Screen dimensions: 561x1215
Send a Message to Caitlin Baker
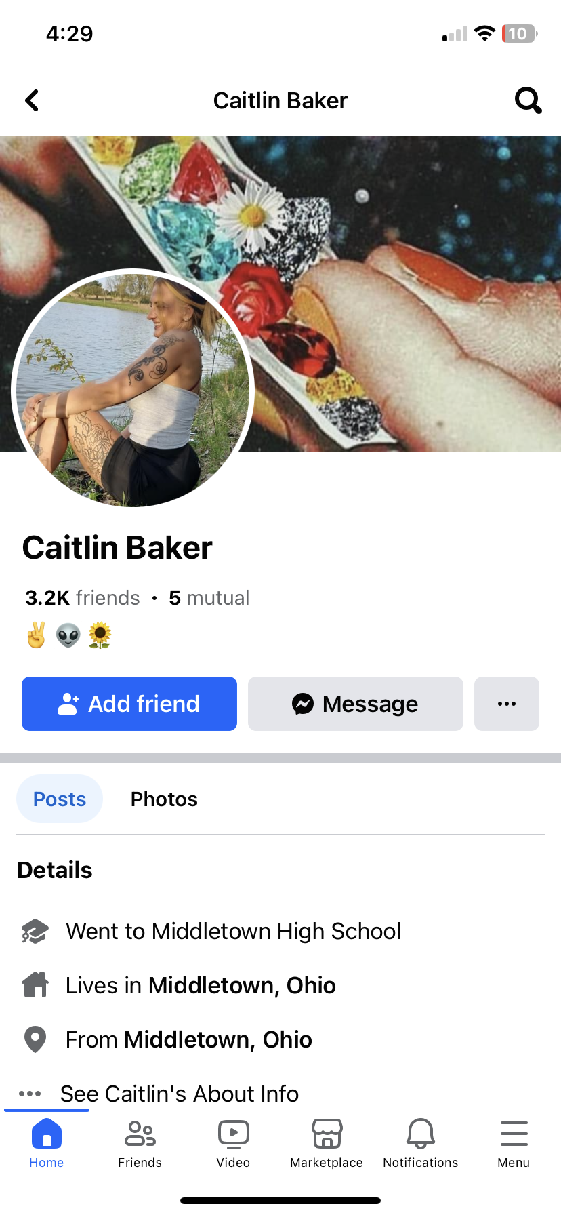[356, 704]
